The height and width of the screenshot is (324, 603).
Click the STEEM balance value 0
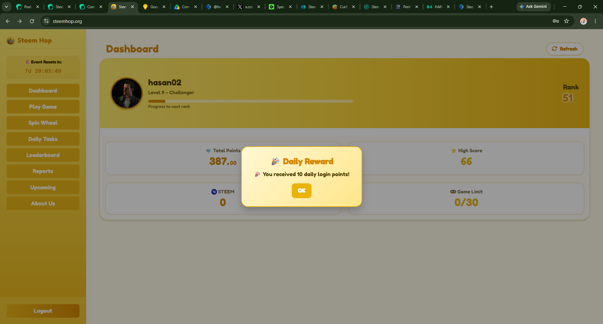click(x=223, y=202)
